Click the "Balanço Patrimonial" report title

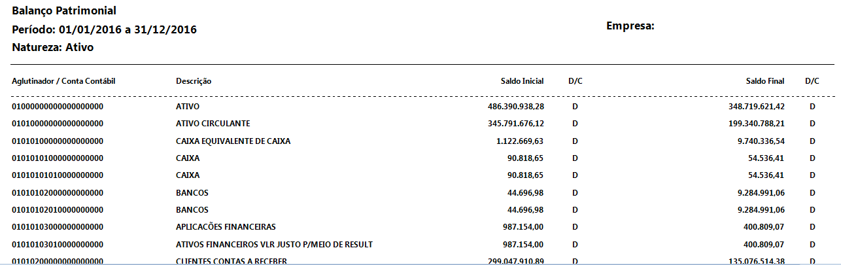coord(64,11)
